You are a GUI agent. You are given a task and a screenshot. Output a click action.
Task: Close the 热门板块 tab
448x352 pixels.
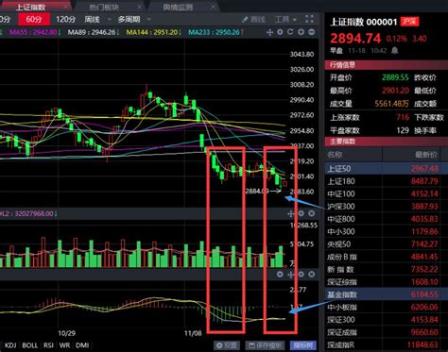pos(140,7)
